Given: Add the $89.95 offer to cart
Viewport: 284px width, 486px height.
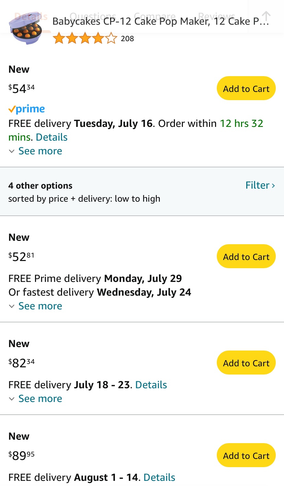Looking at the screenshot, I should pyautogui.click(x=246, y=455).
